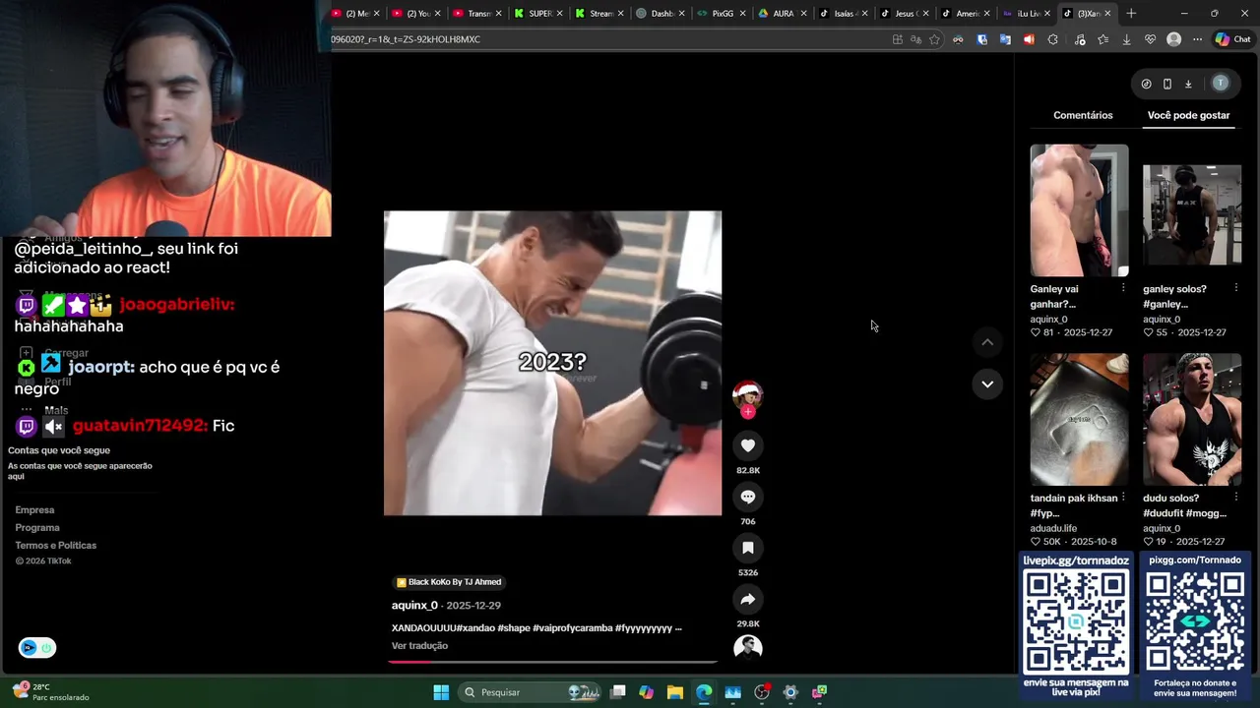Select the Você pode gostar tab

(1188, 115)
